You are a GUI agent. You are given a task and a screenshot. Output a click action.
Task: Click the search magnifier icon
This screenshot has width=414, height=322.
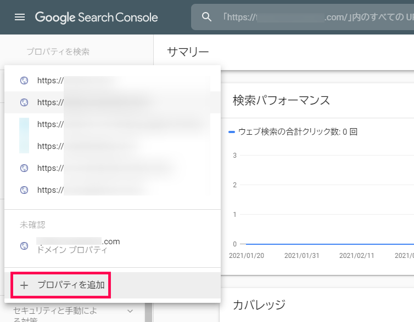tap(206, 17)
